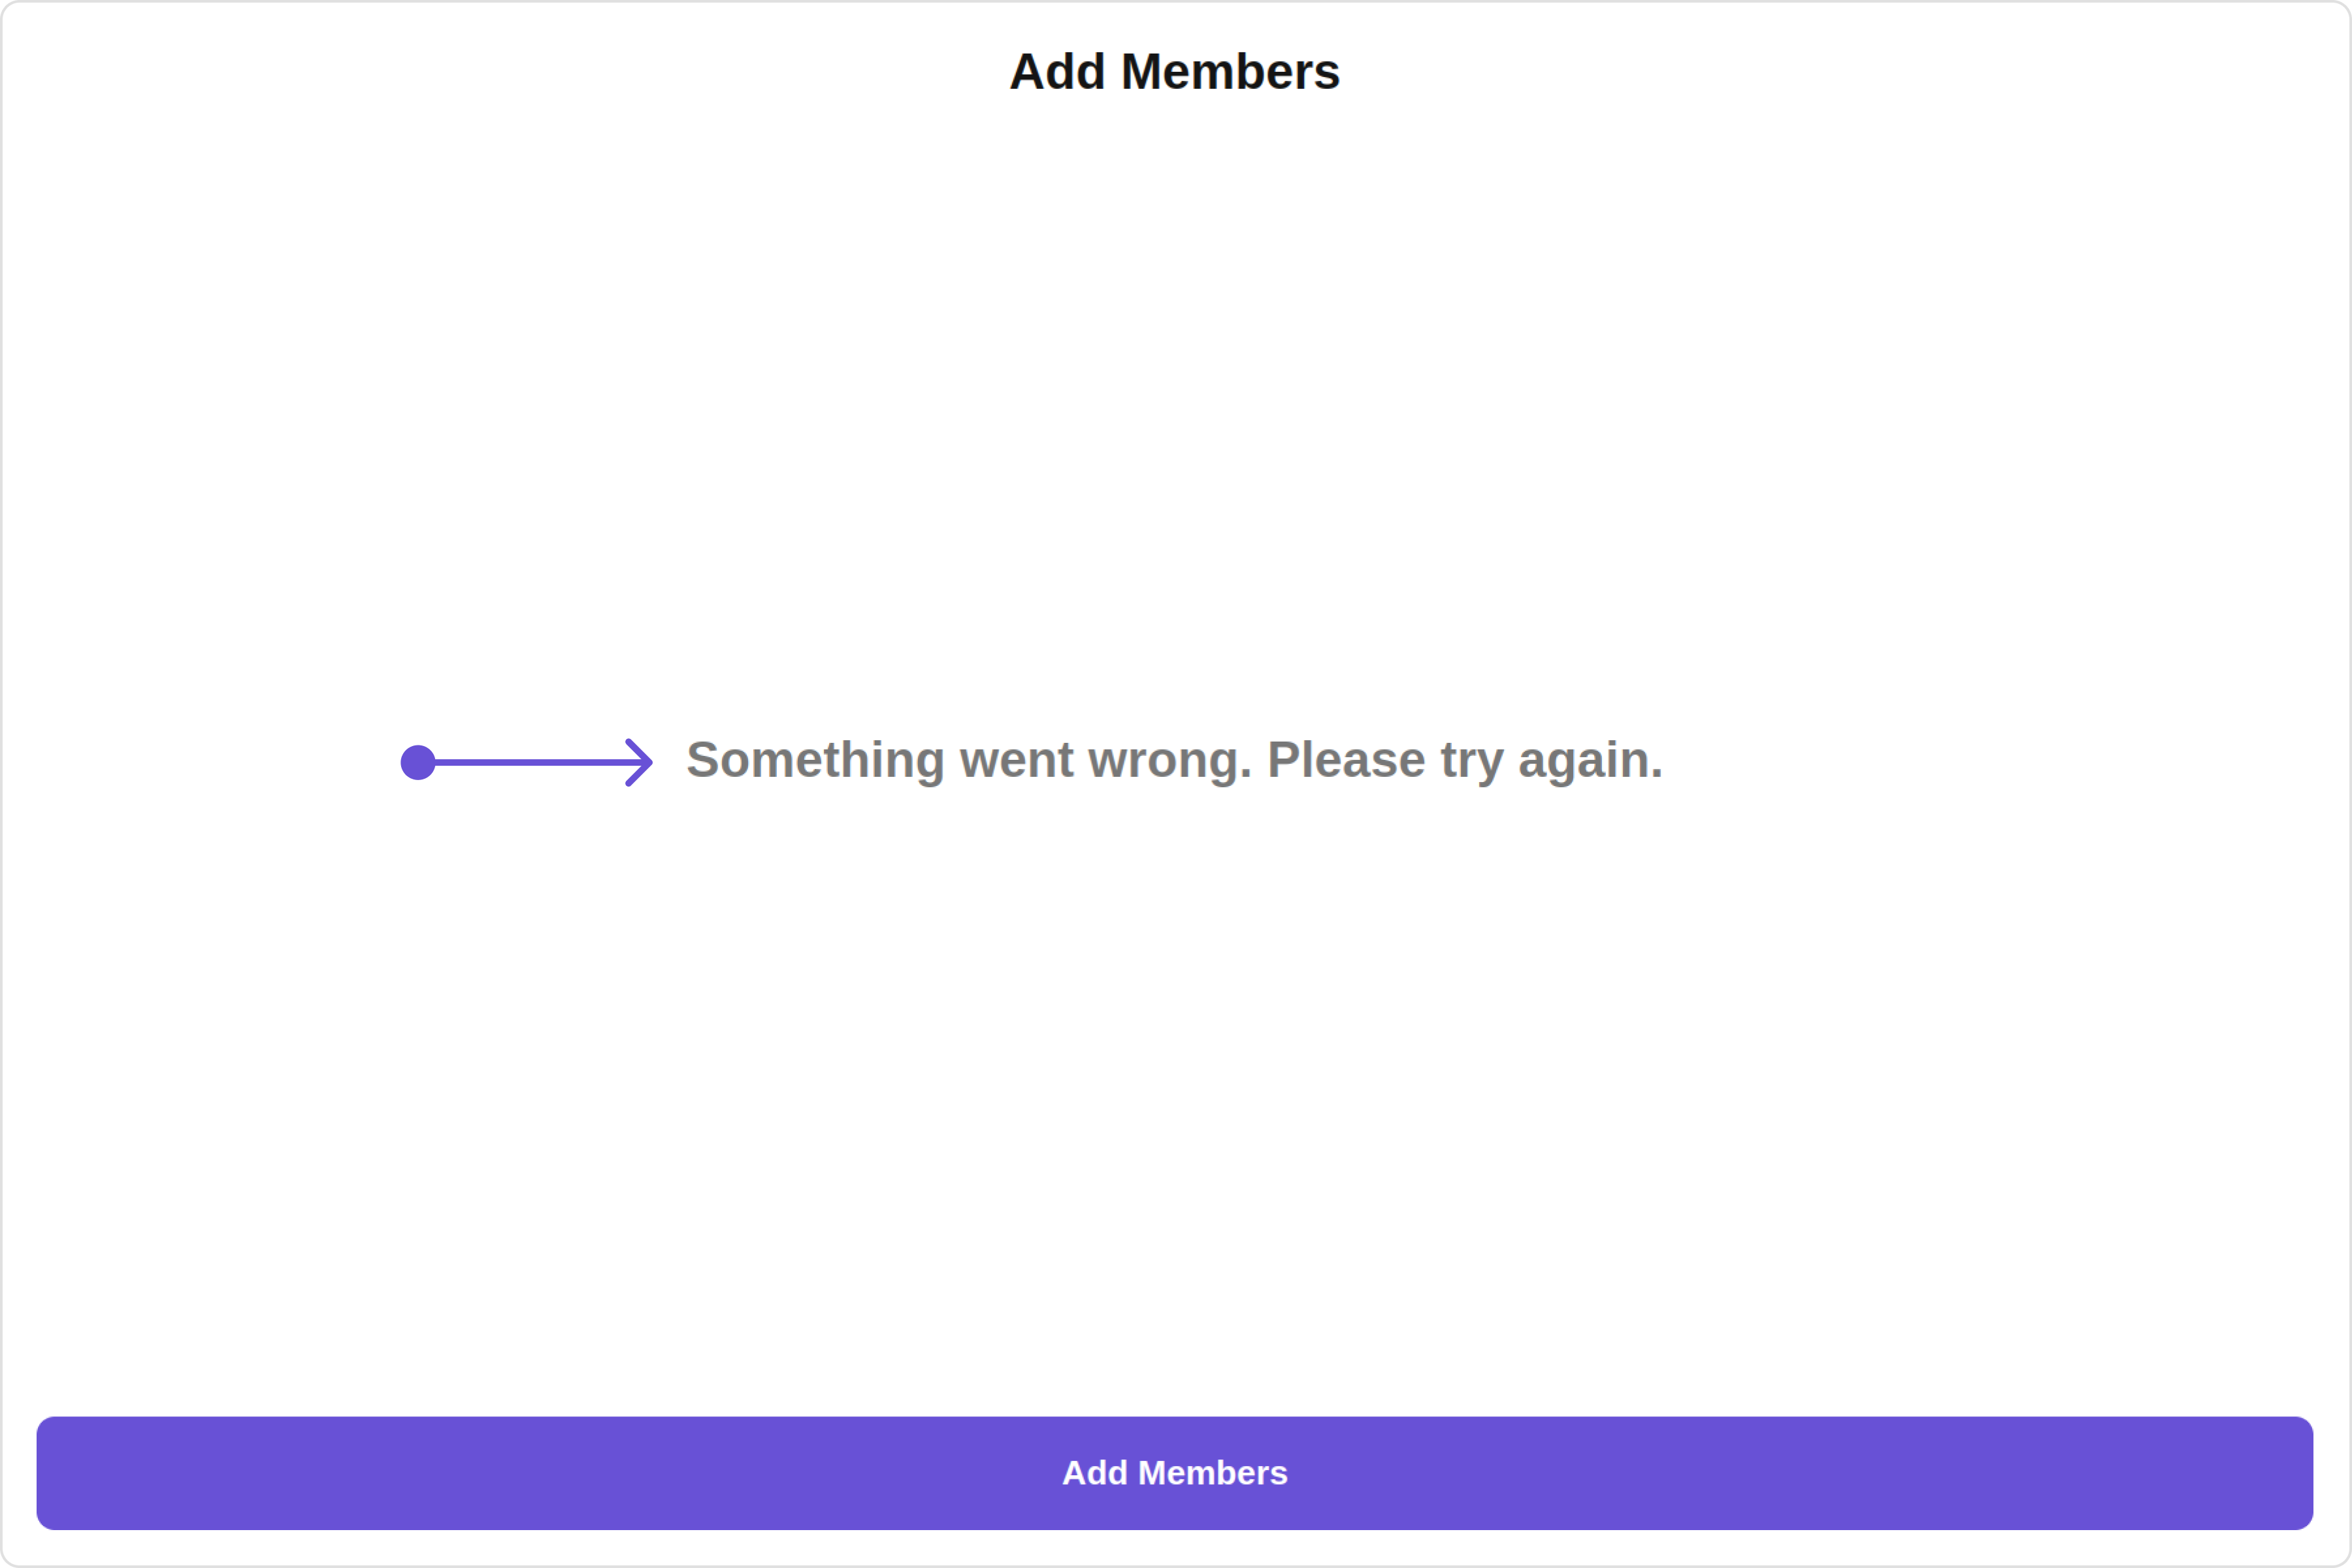Click the white 'Add' text on button
The image size is (2352, 1568).
pos(1094,1473)
